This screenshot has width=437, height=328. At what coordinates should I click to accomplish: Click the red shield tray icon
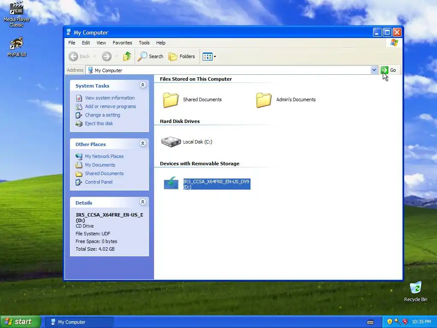click(x=405, y=322)
